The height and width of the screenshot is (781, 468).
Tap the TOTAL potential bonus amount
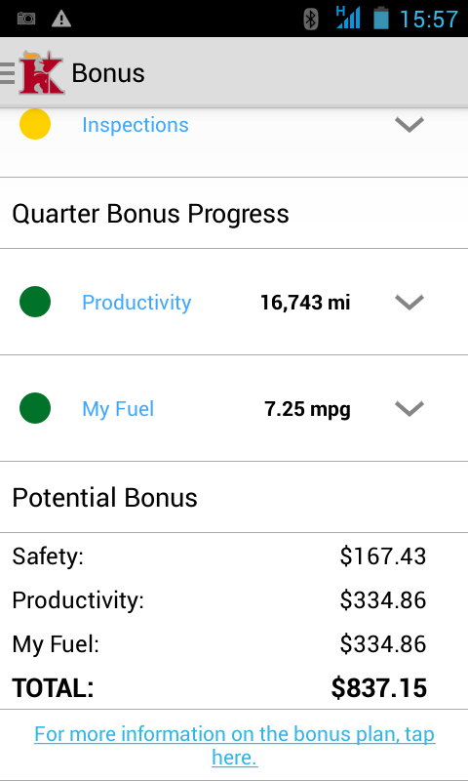379,688
